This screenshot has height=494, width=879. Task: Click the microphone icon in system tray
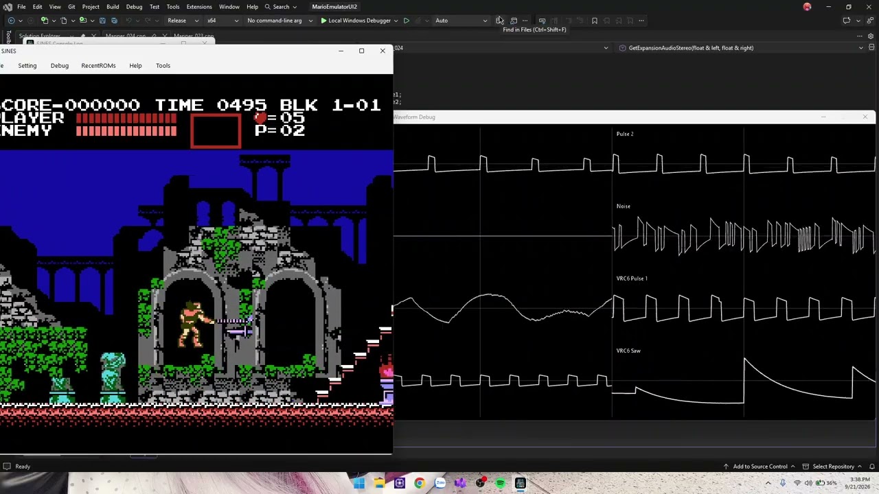click(x=783, y=483)
